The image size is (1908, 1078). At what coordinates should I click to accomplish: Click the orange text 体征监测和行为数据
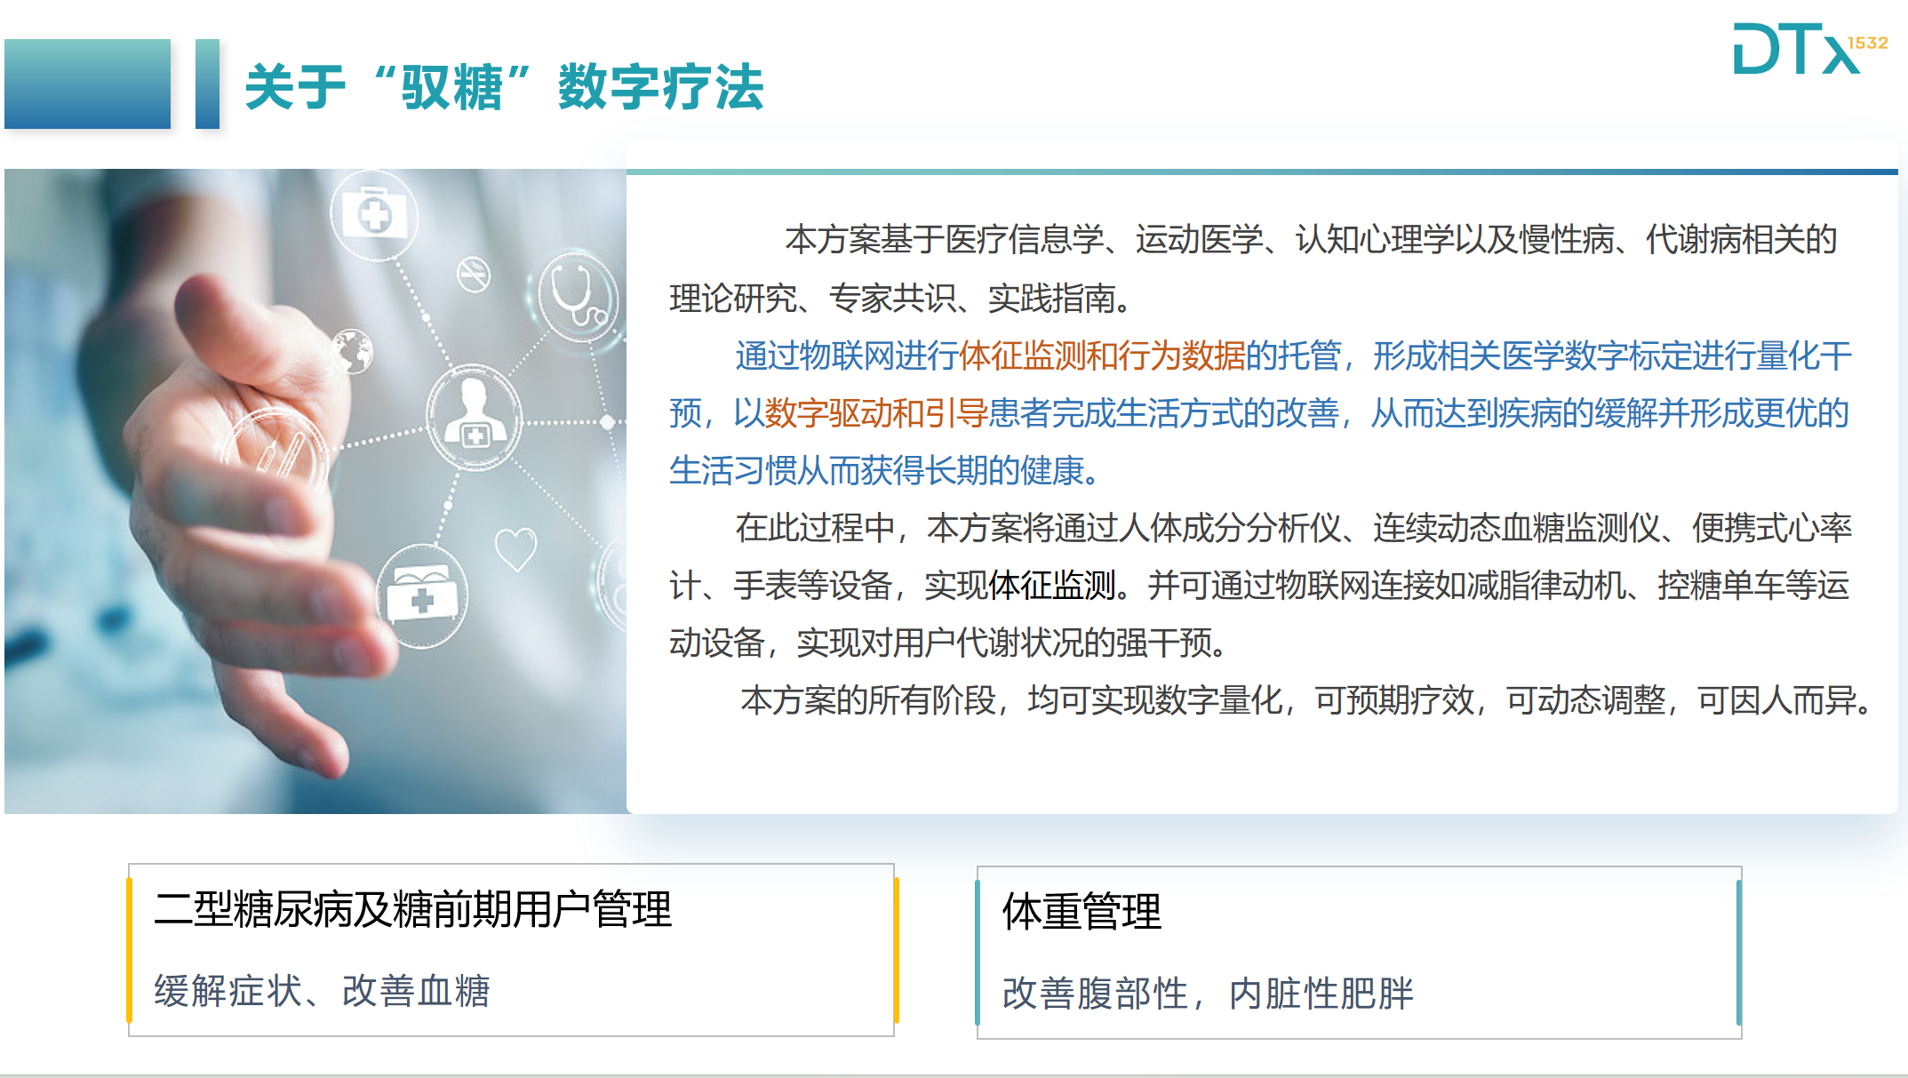[x=1101, y=356]
